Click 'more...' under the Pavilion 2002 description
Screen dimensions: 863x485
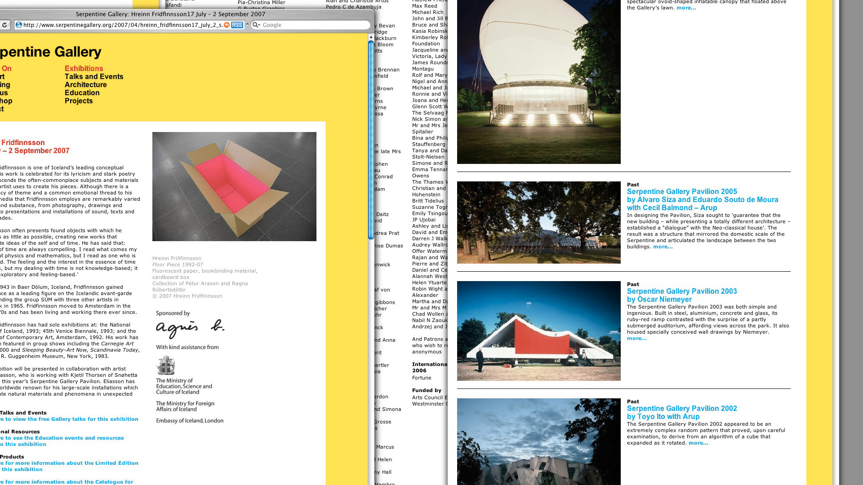[698, 443]
